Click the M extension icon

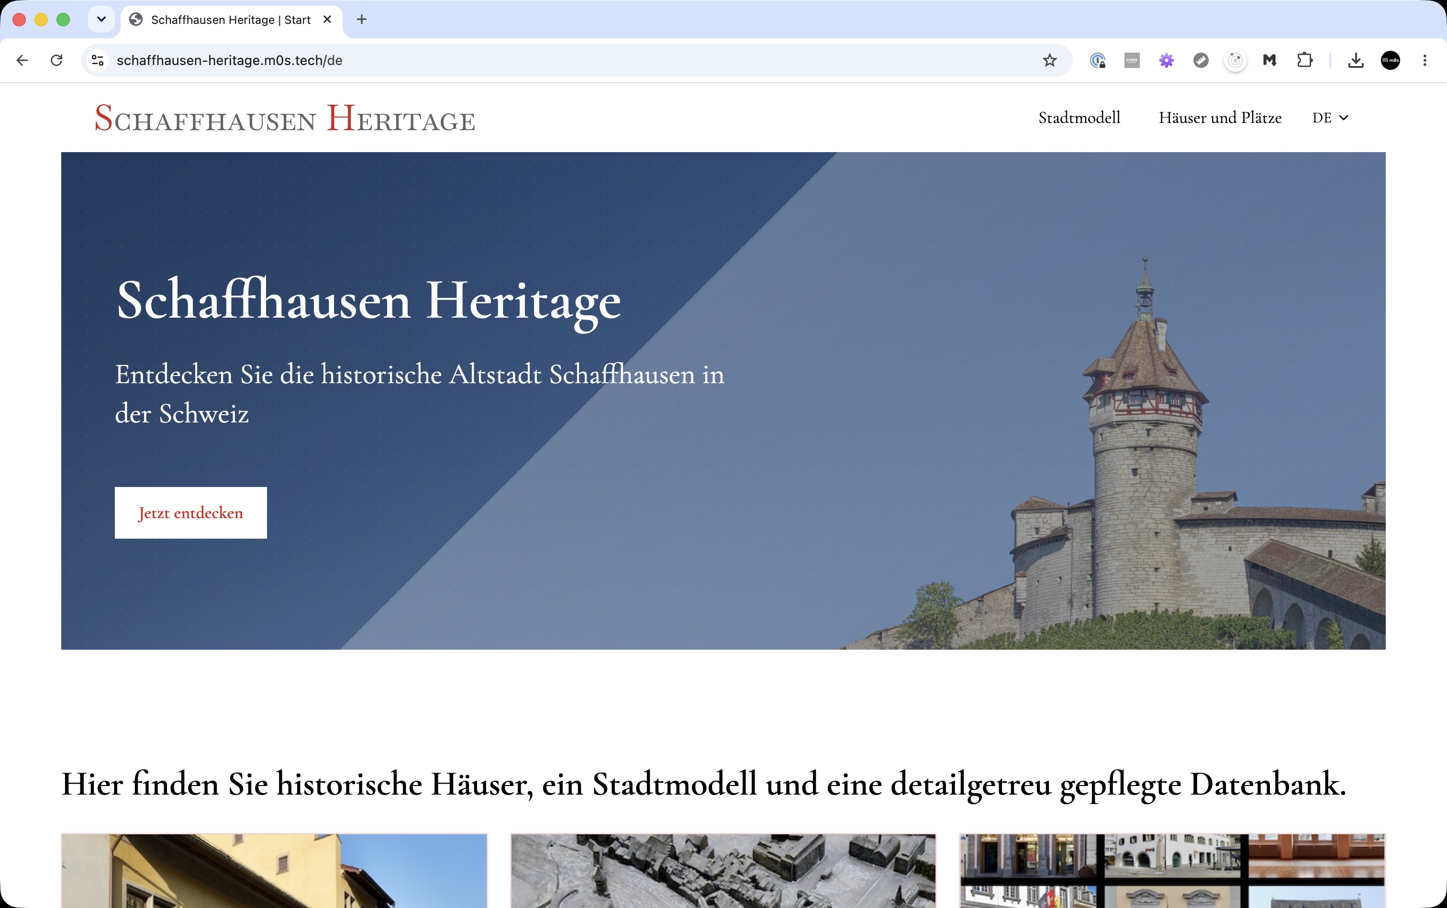[1270, 60]
